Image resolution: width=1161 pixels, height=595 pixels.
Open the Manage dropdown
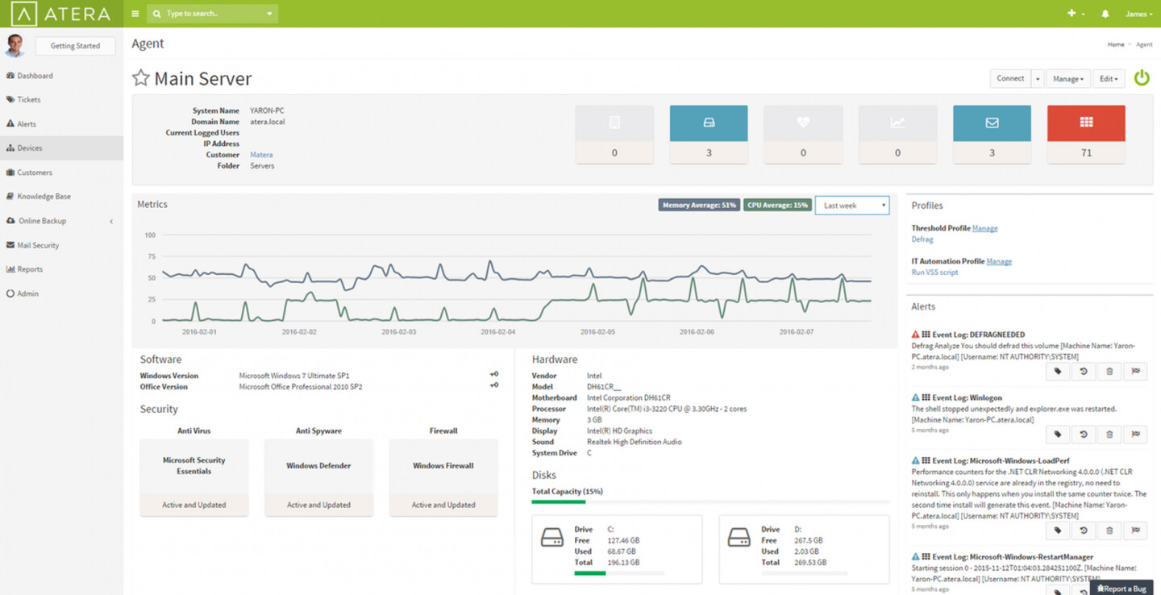[x=1068, y=78]
